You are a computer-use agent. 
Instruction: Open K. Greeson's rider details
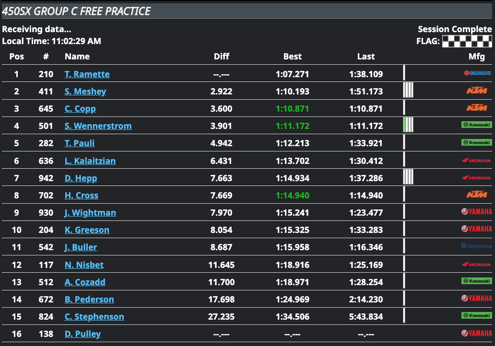[x=87, y=230]
